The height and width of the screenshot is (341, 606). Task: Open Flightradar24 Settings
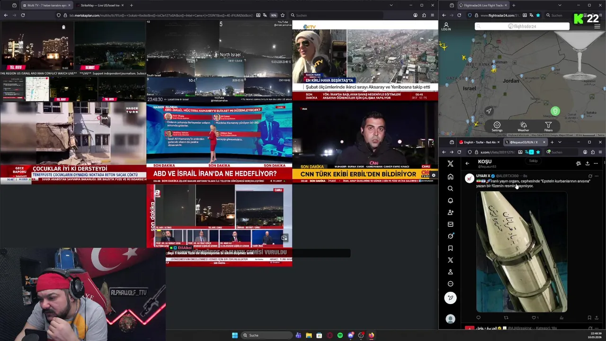tap(497, 126)
